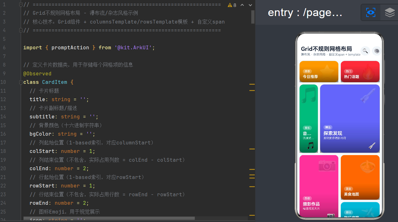Place cursor on 'title' property at line 12
The height and width of the screenshot is (222, 398).
(37, 99)
